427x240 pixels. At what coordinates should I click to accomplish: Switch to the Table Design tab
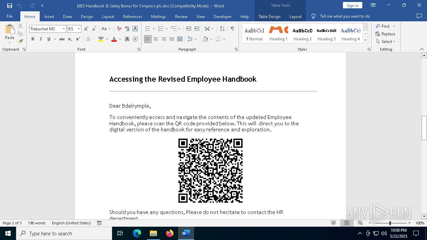click(x=269, y=16)
